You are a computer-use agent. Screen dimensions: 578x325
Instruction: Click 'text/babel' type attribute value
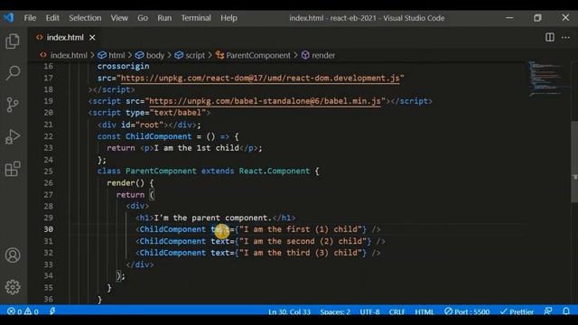click(177, 113)
